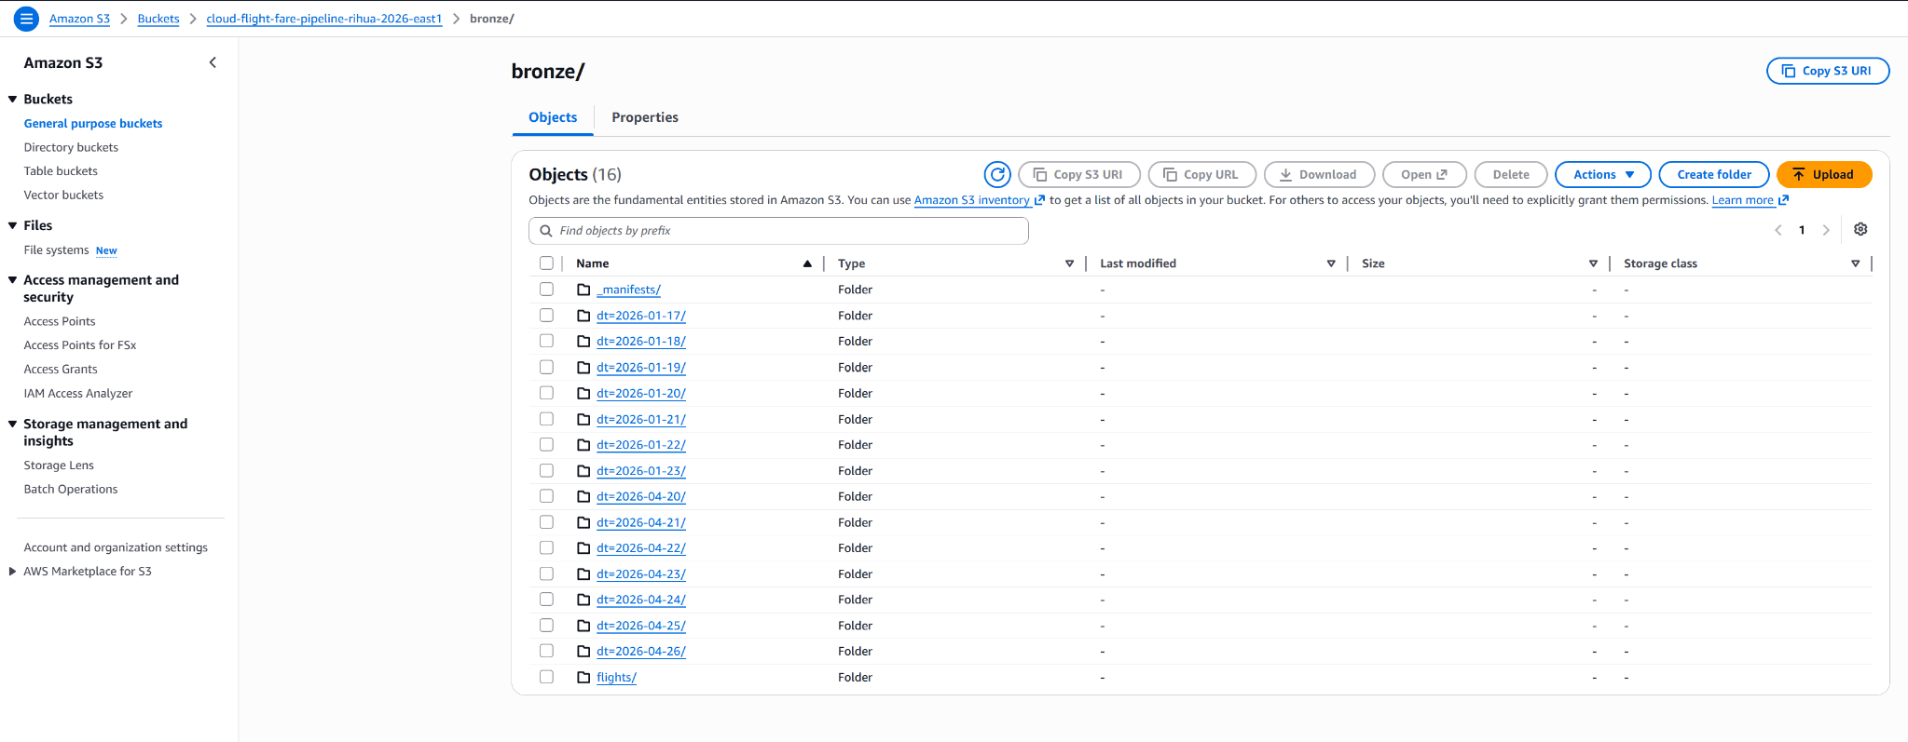This screenshot has width=1908, height=742.
Task: Click the external link icon after Learn more
Action: [x=1783, y=200]
